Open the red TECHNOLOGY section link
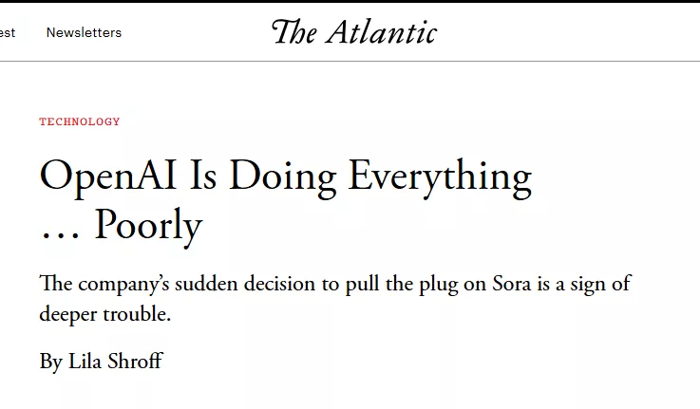 (x=80, y=121)
